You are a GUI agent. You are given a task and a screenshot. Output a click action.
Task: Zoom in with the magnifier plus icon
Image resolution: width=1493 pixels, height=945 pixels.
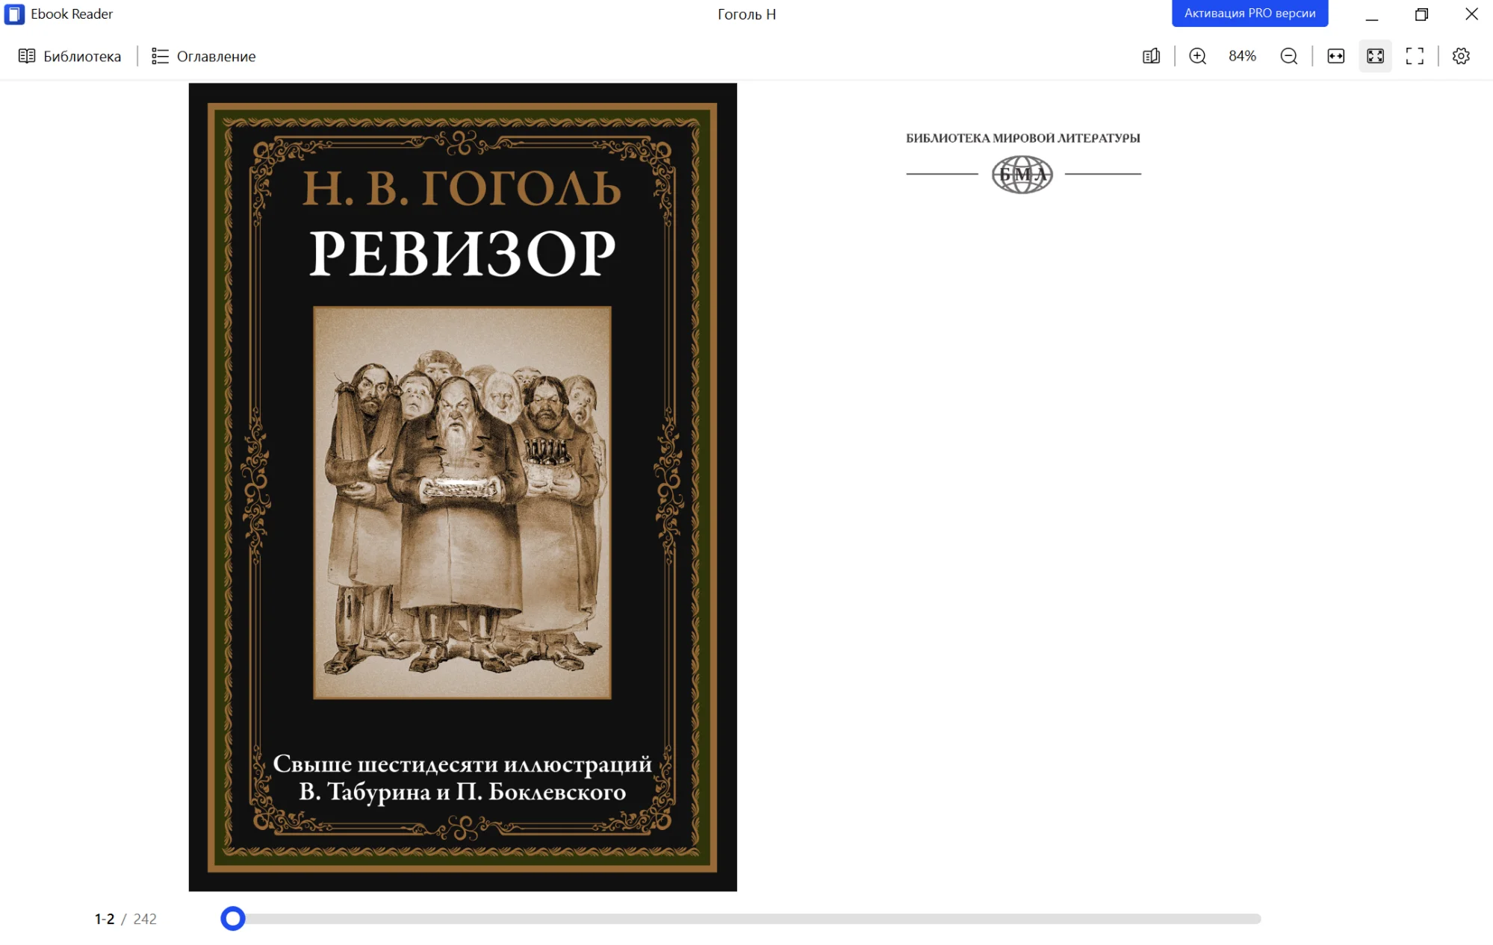(1197, 56)
